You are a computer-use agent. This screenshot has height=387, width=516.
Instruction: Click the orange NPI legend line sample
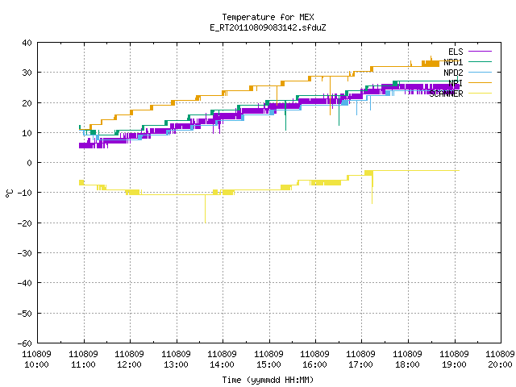(x=480, y=82)
